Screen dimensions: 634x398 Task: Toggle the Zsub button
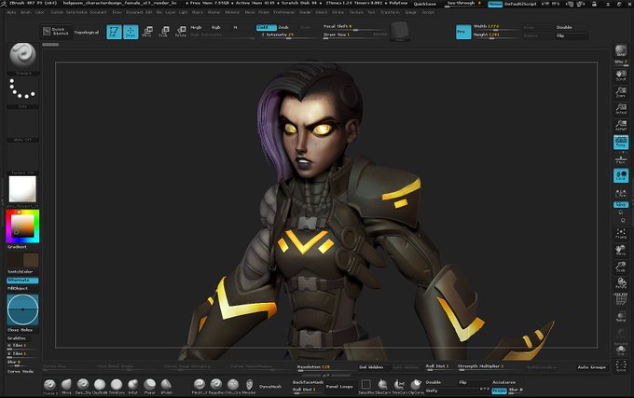point(283,27)
